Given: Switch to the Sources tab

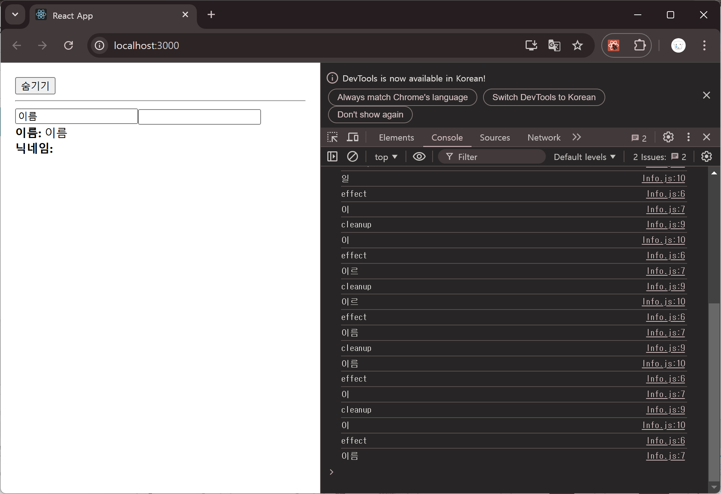Looking at the screenshot, I should pos(495,138).
